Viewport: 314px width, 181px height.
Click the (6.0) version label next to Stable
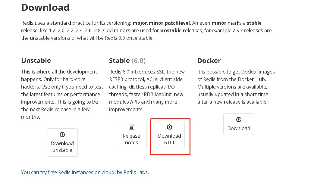pyautogui.click(x=136, y=61)
